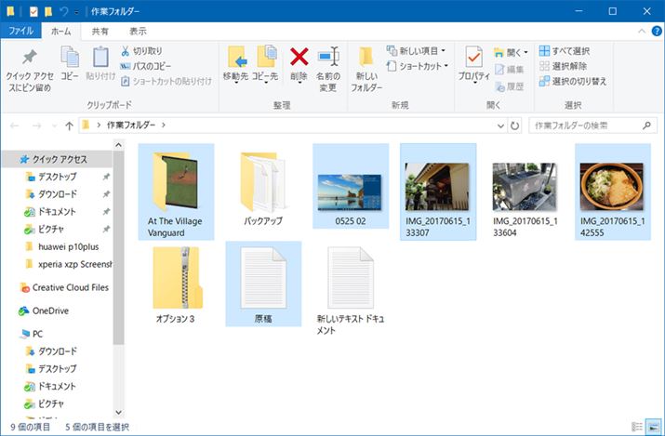
Task: Collapse the ribbon with the top-right chevron
Action: pos(637,31)
